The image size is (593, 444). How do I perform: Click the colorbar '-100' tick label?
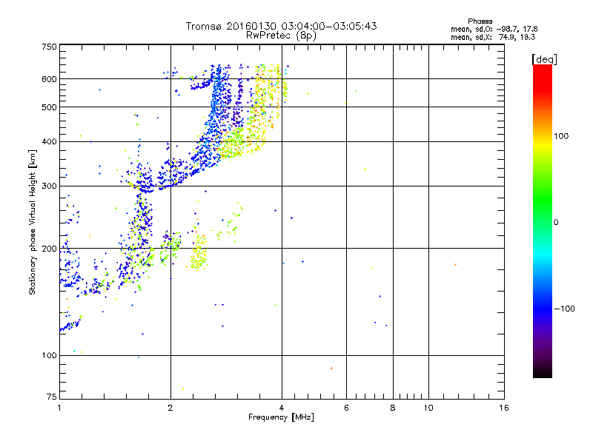[564, 309]
